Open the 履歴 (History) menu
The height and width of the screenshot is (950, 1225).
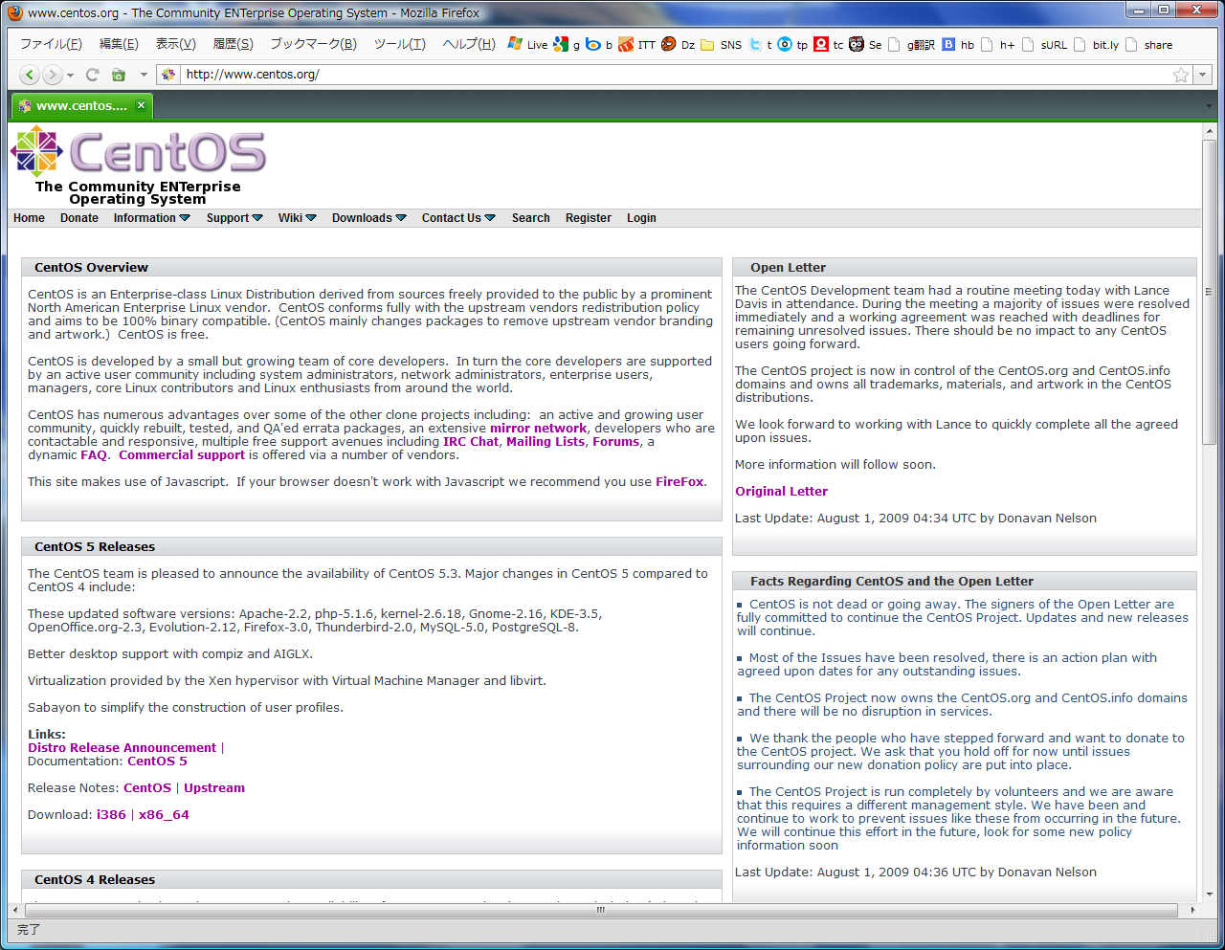(233, 44)
